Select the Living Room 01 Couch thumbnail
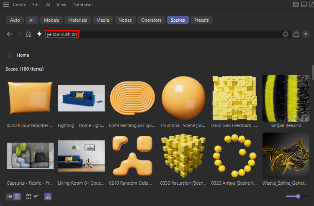314x206 pixels. click(81, 156)
